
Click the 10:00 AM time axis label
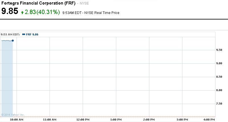coord(17,119)
